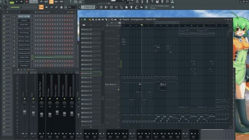Click the Channel rack title

coord(43,12)
